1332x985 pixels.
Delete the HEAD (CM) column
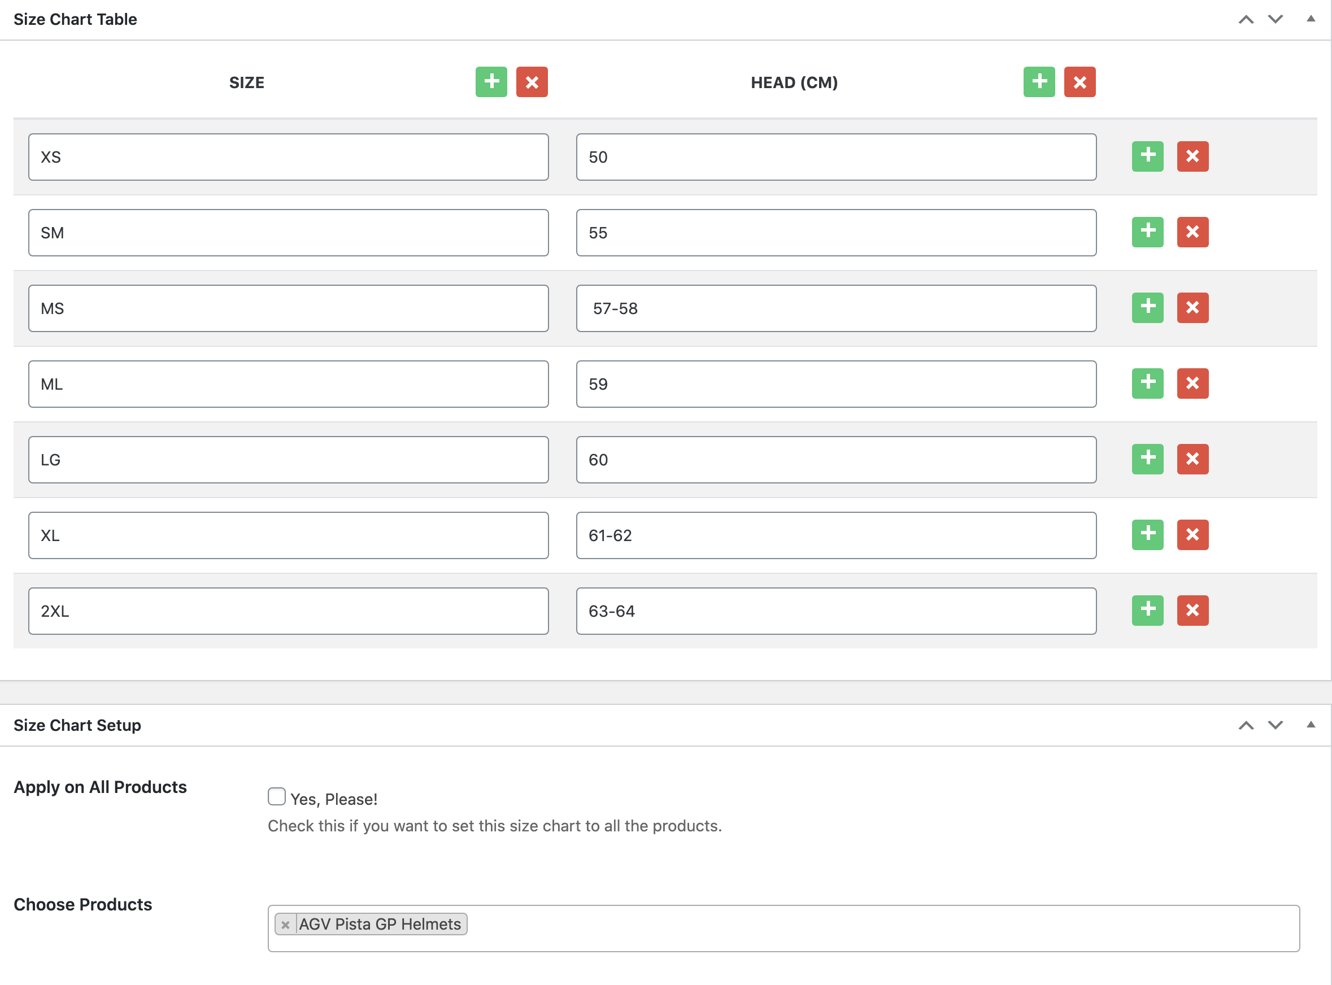[1079, 82]
